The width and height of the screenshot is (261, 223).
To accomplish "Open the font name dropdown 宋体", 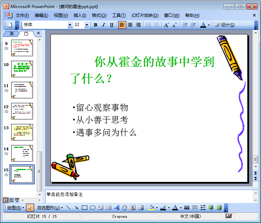I will tap(70, 25).
